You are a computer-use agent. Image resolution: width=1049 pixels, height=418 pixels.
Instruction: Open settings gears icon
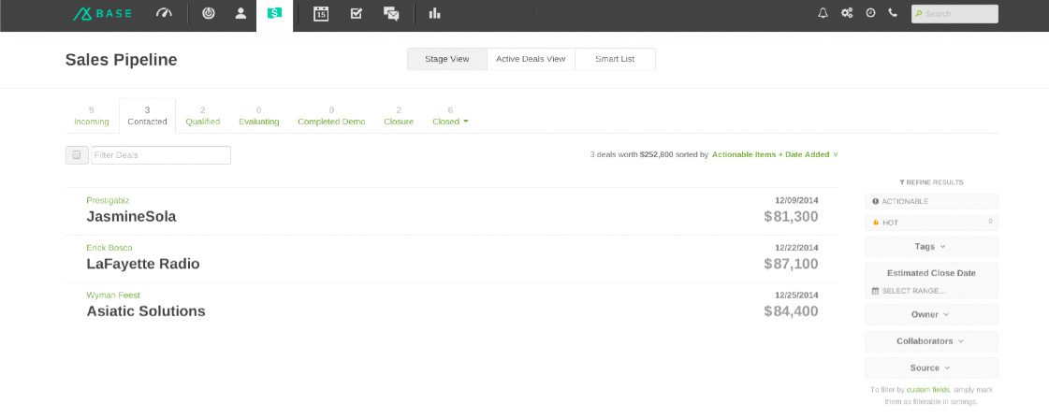click(x=847, y=13)
